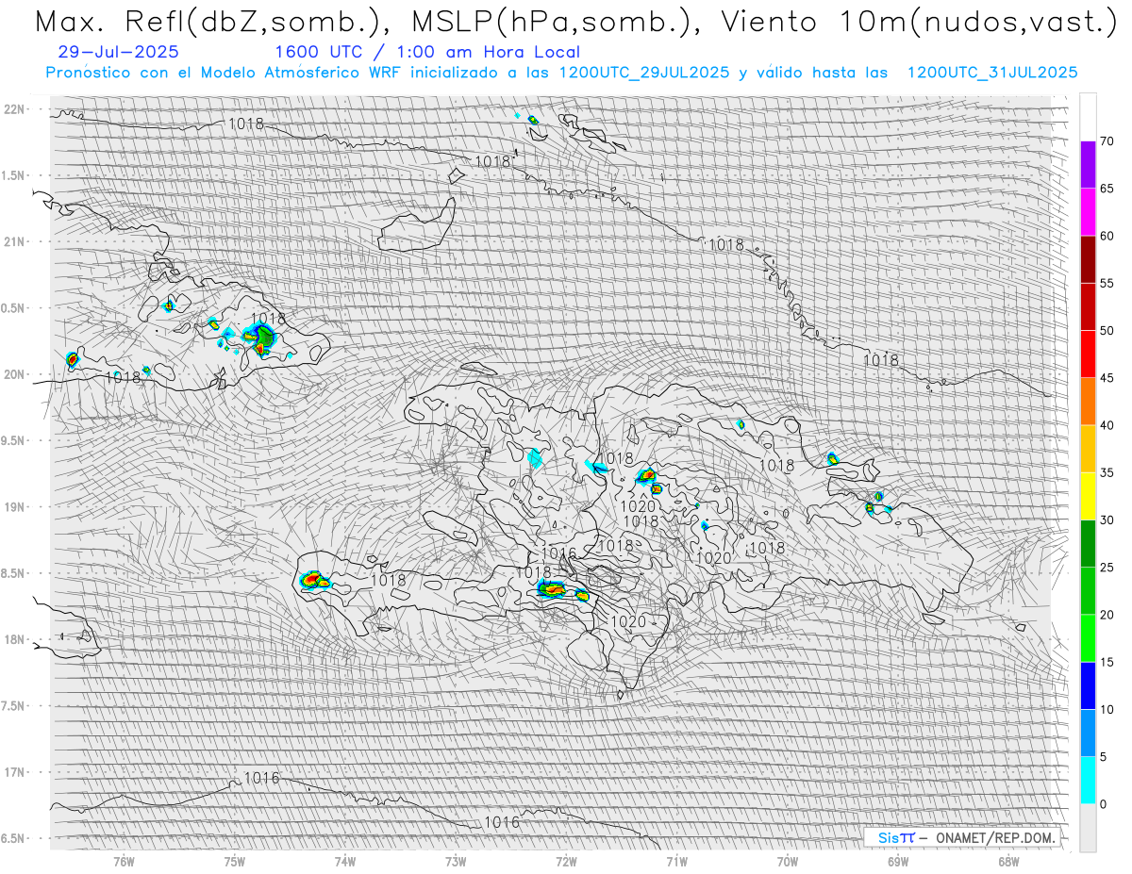
Task: Click the colorbar label '0'
Action: pos(1103,804)
